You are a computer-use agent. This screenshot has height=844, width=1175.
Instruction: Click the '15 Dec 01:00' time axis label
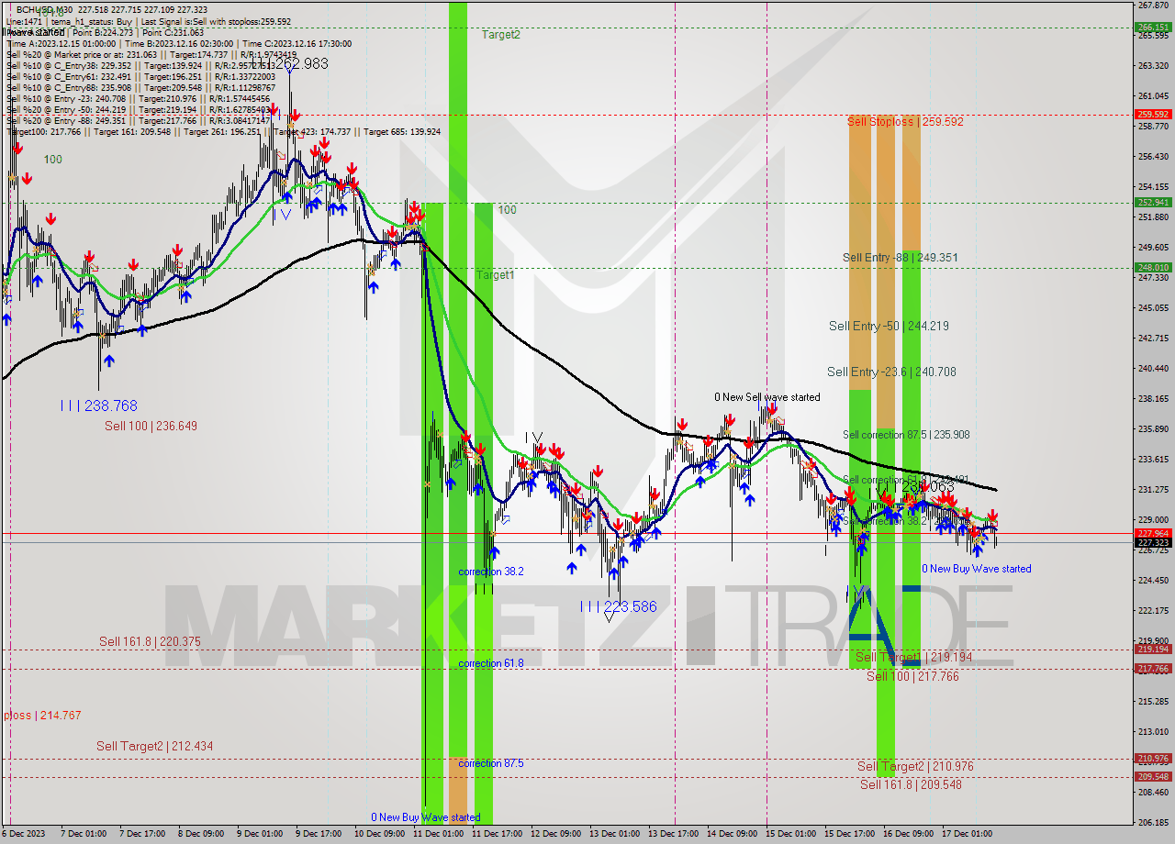pos(791,834)
